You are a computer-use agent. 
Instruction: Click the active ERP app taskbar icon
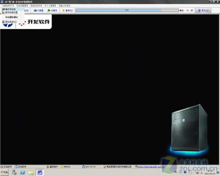[40, 172]
